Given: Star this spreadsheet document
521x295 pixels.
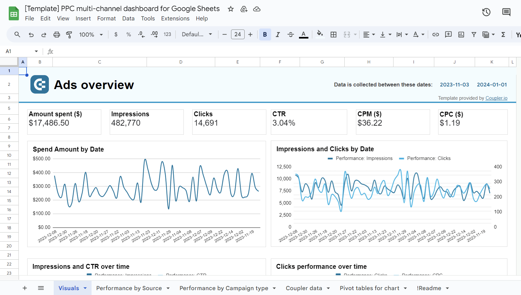Looking at the screenshot, I should pos(231,9).
